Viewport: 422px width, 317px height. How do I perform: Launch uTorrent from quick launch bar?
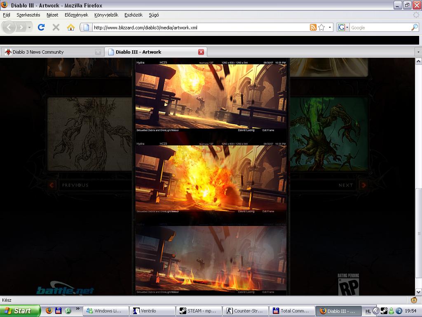68,311
